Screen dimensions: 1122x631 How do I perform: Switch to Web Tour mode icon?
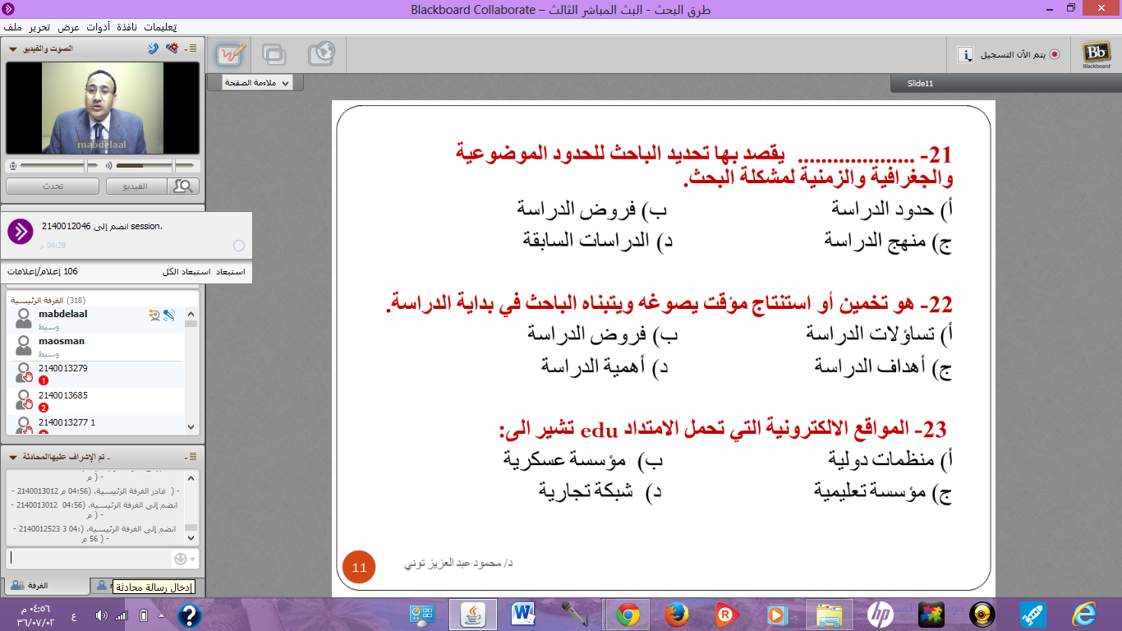pyautogui.click(x=321, y=54)
